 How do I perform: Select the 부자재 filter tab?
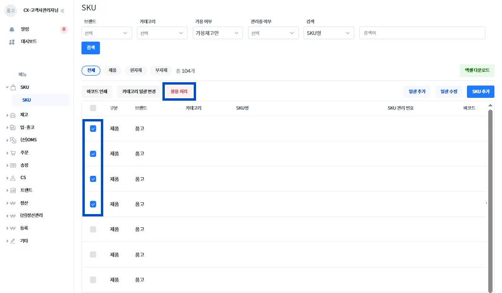pos(161,70)
